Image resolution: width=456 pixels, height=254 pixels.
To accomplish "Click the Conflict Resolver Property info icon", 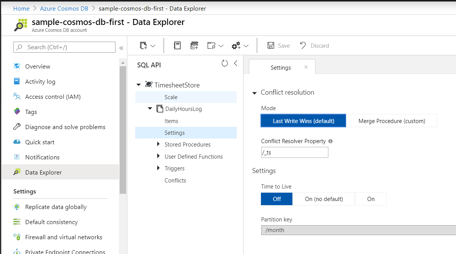I will click(x=330, y=141).
